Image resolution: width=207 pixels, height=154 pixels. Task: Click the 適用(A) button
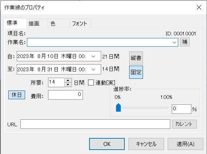186,144
